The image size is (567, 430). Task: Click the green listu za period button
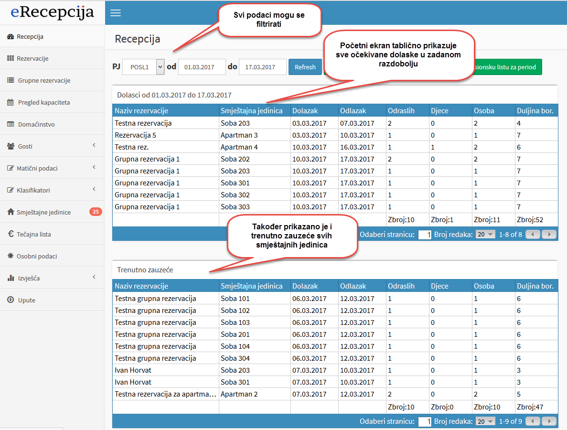pos(508,67)
